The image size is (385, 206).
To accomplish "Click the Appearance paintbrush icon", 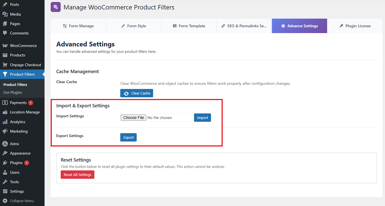I will click(5, 153).
